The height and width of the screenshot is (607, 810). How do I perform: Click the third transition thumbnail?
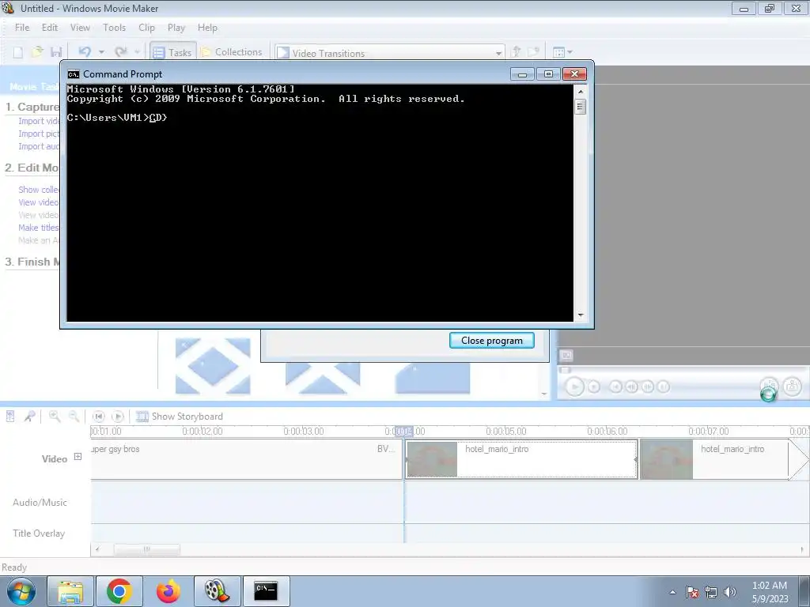433,378
